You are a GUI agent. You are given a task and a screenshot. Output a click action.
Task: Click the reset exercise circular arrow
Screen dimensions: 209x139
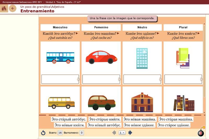43,133
